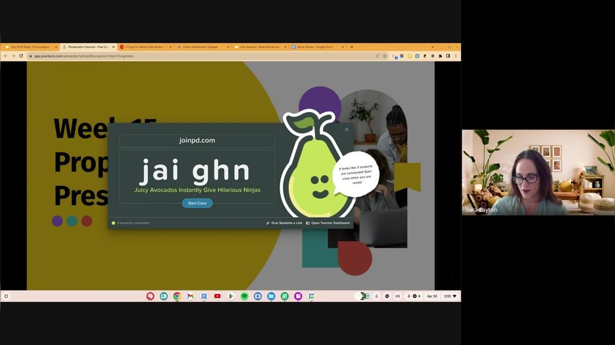Open the Chrome three-dot menu

pyautogui.click(x=455, y=56)
